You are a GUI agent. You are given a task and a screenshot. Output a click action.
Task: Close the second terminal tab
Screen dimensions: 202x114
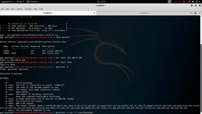click(191, 13)
